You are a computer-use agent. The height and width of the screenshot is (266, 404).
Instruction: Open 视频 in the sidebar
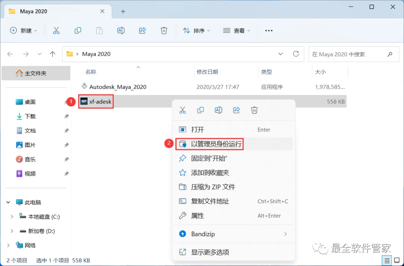(x=30, y=174)
